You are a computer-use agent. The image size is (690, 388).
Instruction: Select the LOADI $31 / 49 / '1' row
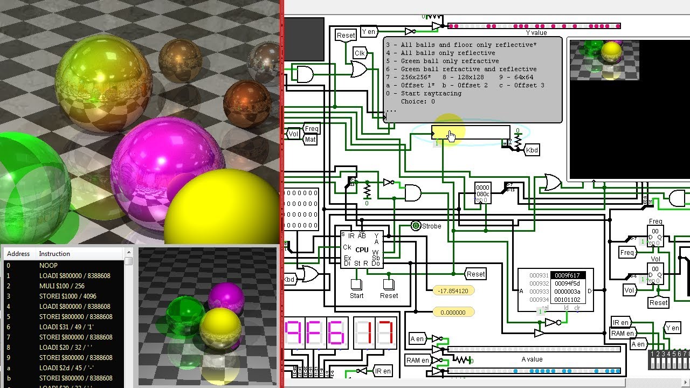click(64, 327)
